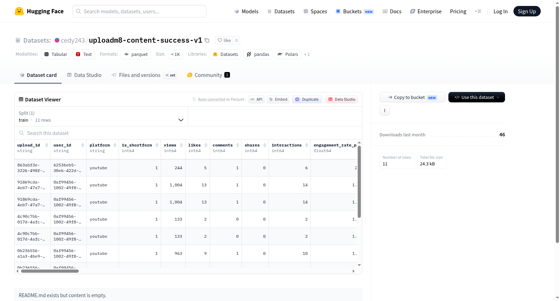
Task: Open the three-dot more options button
Action: coord(385,110)
